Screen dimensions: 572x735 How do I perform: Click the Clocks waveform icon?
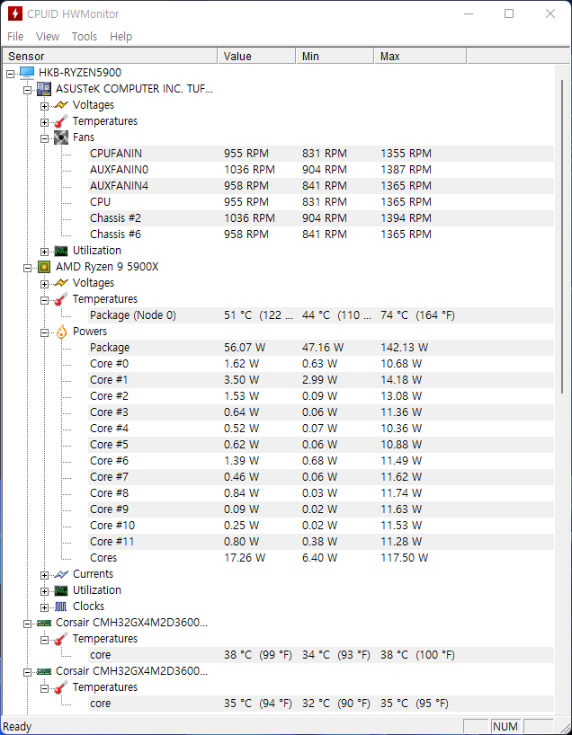point(61,607)
